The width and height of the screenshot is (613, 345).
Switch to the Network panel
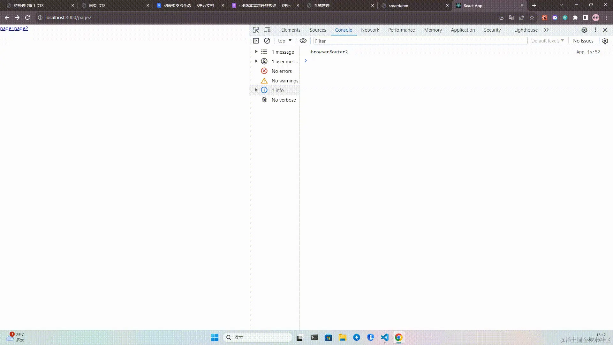point(370,30)
